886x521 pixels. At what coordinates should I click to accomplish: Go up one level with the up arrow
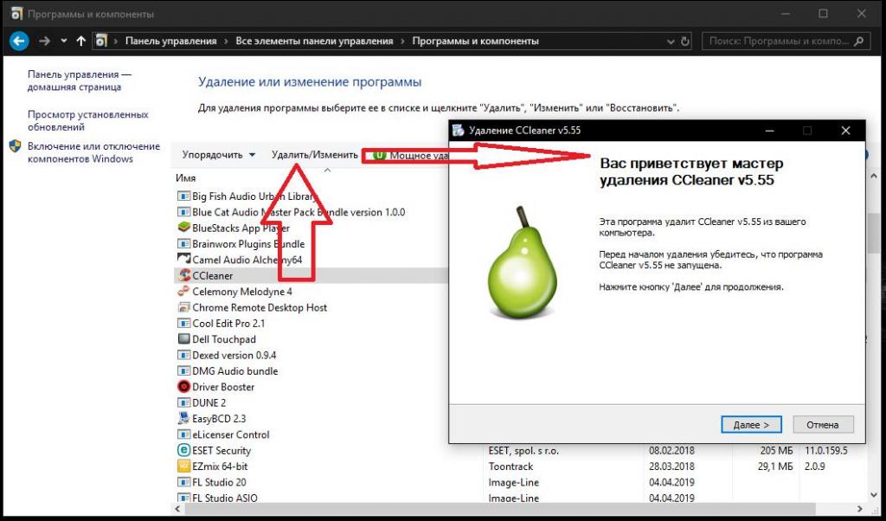[x=80, y=41]
